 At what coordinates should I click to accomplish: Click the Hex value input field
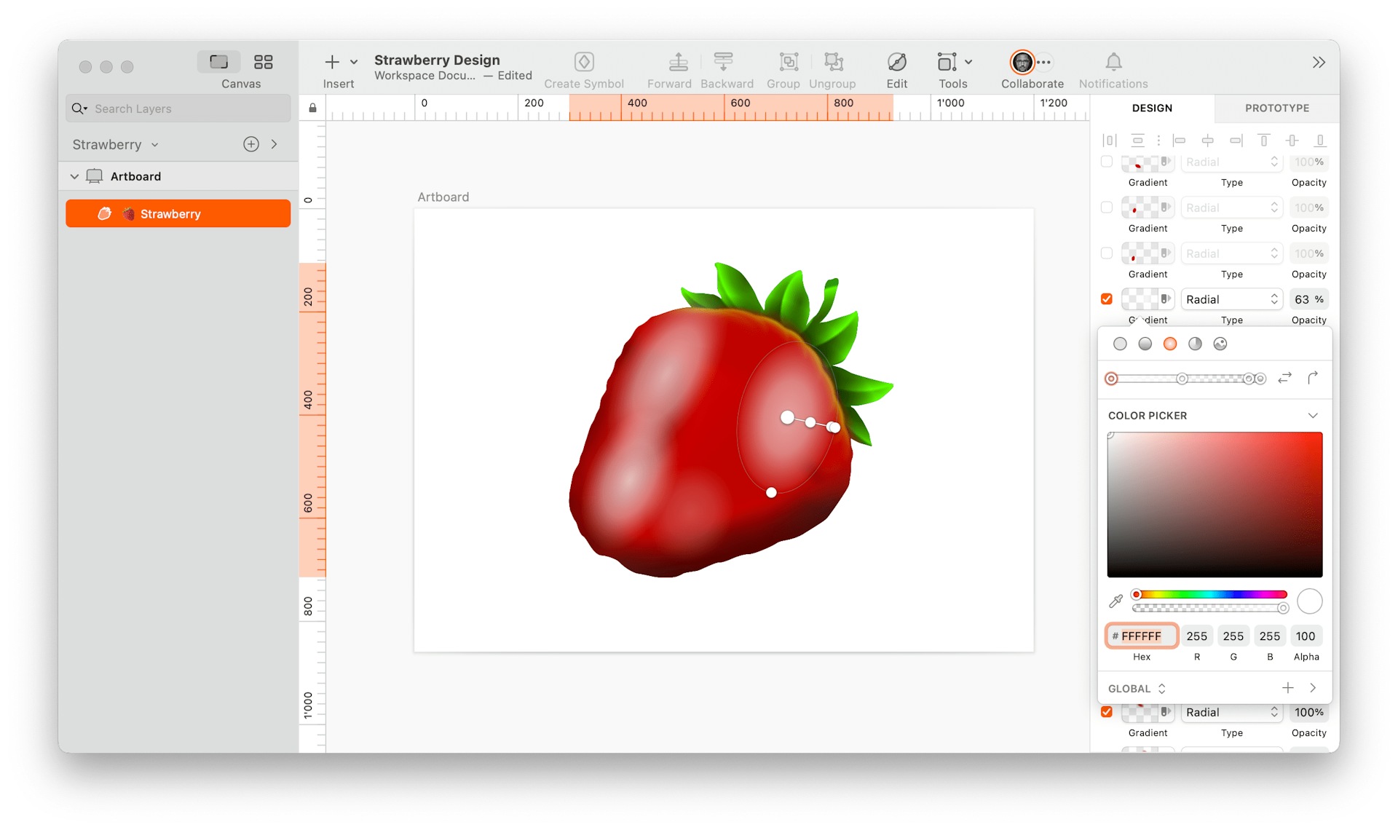coord(1141,636)
